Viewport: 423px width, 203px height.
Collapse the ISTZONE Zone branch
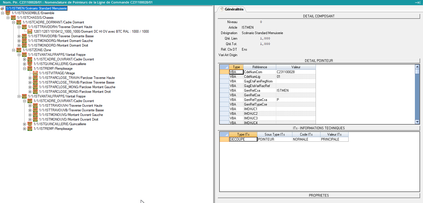pyautogui.click(x=14, y=50)
